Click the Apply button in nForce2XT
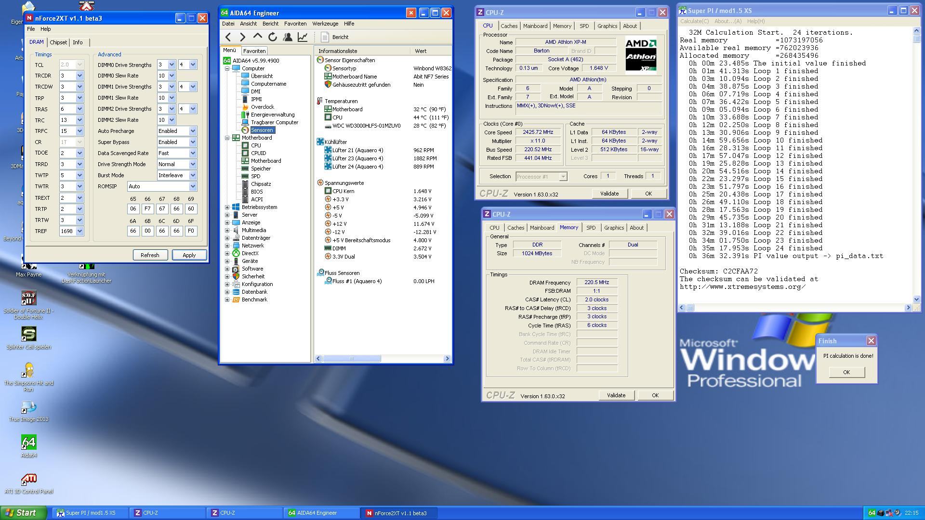Image resolution: width=925 pixels, height=520 pixels. click(x=189, y=255)
